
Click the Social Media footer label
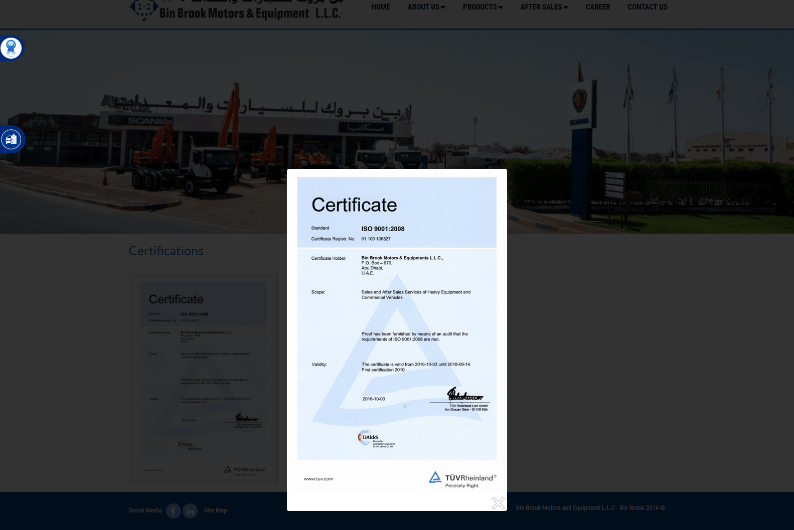click(145, 510)
